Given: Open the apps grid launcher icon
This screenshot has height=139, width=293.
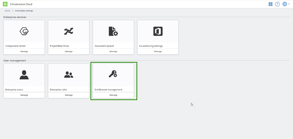Looking at the screenshot, I should (270, 4).
